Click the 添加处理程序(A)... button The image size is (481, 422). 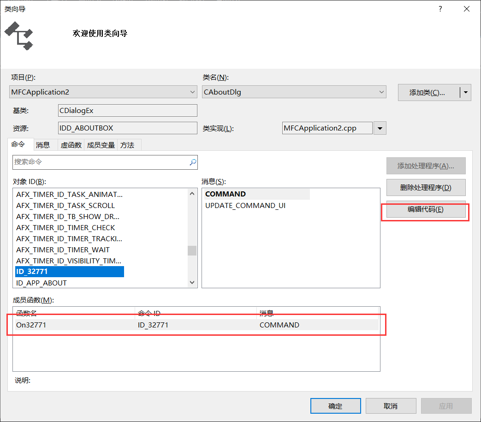(x=426, y=166)
